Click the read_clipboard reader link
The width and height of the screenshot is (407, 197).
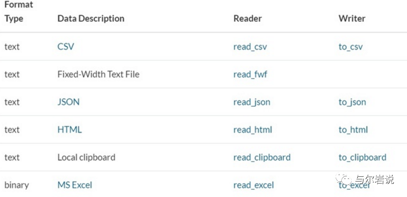coord(262,157)
